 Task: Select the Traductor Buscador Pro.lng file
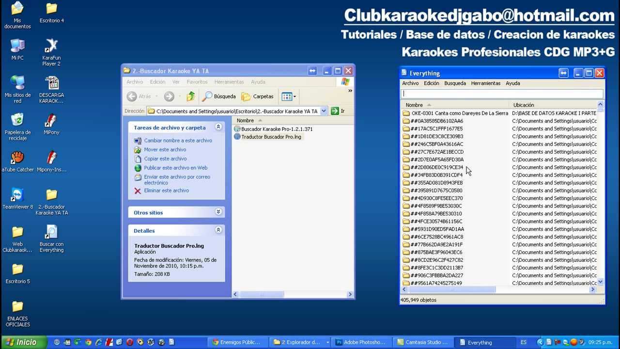267,137
